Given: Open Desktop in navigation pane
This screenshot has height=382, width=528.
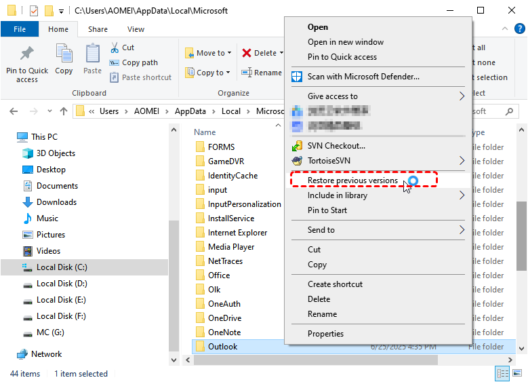Looking at the screenshot, I should 44,170.
